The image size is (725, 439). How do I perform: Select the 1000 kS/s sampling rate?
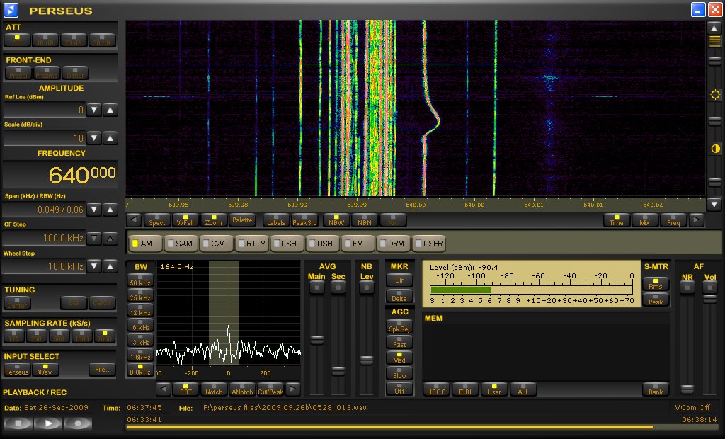82,336
